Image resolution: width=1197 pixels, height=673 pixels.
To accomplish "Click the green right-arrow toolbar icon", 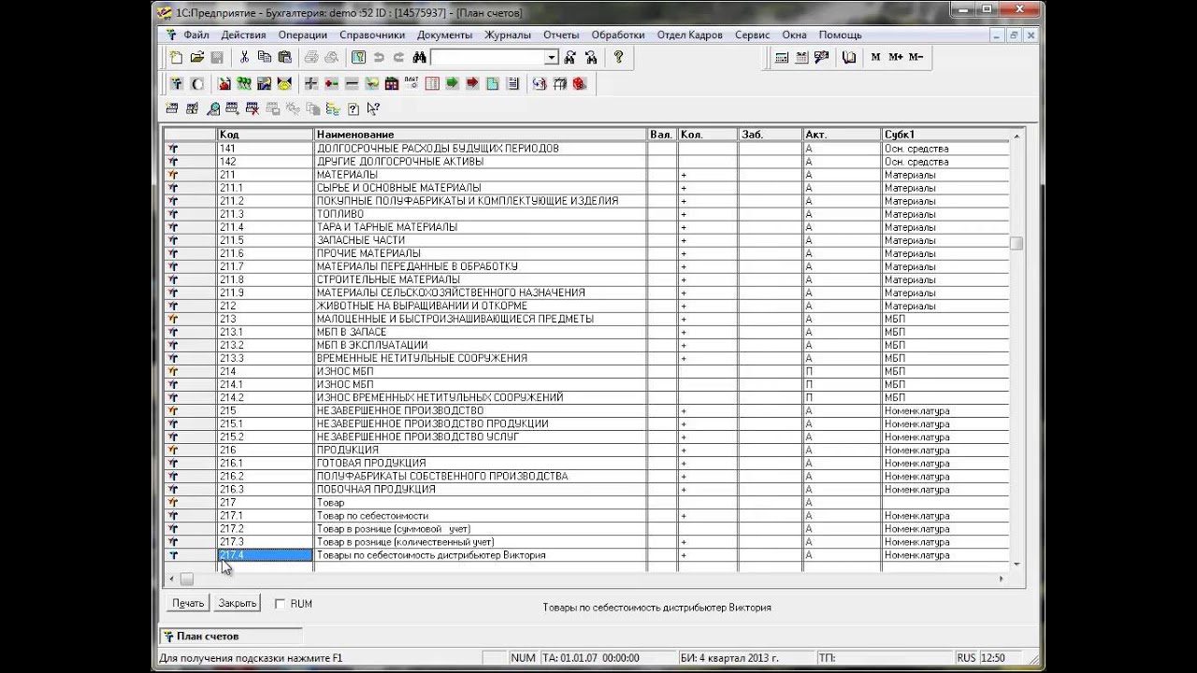I will click(x=453, y=84).
